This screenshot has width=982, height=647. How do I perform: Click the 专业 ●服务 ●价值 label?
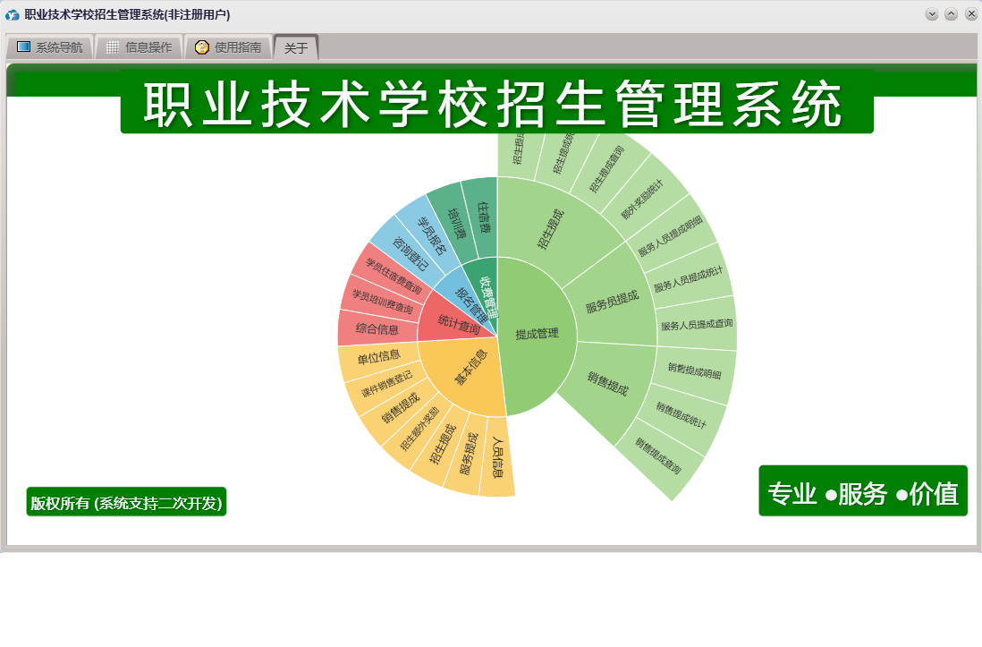tap(863, 491)
